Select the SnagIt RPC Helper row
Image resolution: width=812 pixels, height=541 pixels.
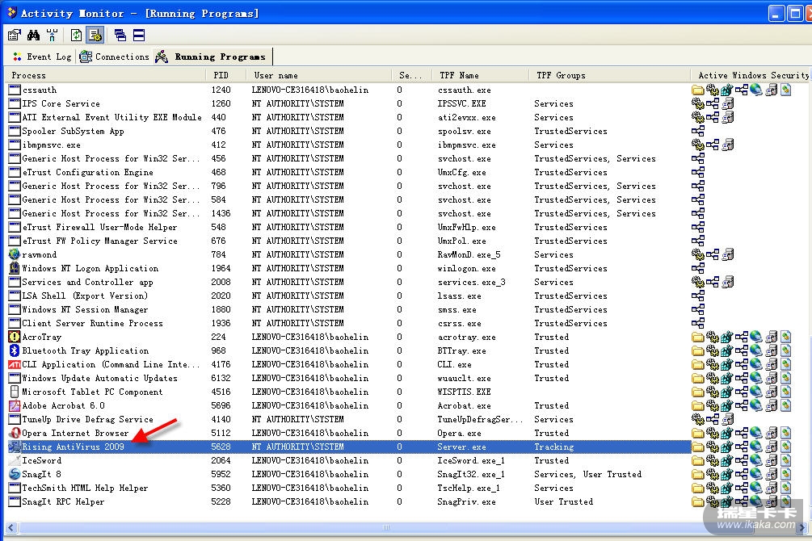click(348, 501)
